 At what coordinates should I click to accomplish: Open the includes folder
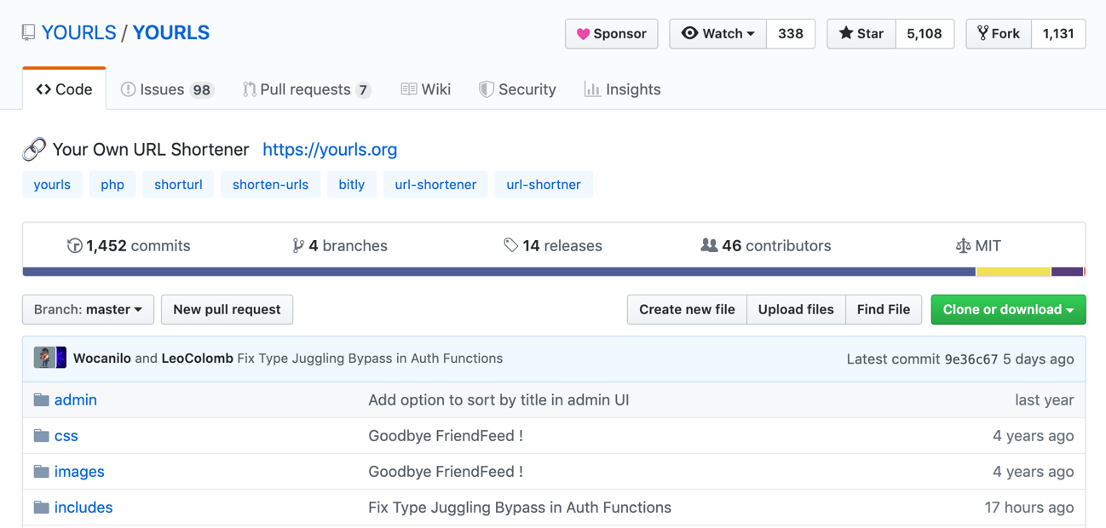[84, 507]
